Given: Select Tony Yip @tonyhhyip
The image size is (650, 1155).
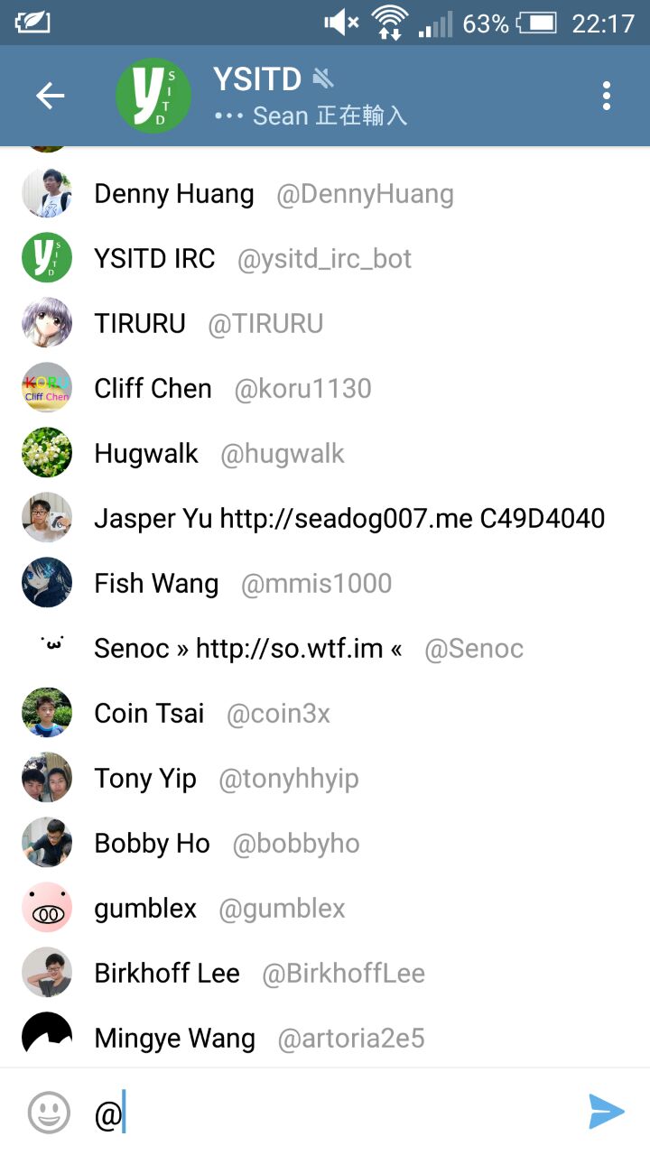Looking at the screenshot, I should coord(325,778).
